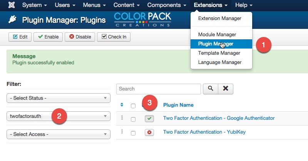This screenshot has width=308, height=161.
Task: Click the Enable toolbar button
Action: (x=48, y=37)
